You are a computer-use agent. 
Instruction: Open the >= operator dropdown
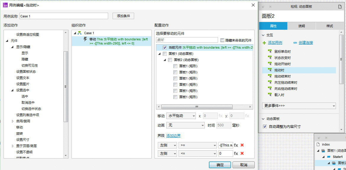click(198, 145)
